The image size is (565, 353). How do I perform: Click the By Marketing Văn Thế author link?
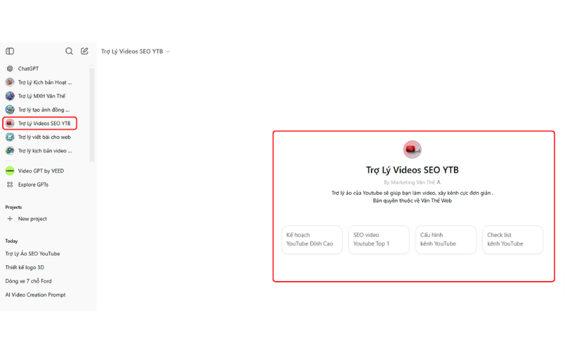click(x=410, y=182)
